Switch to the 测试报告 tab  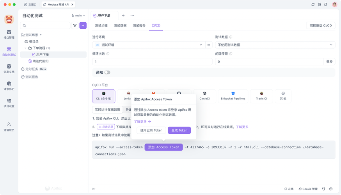pyautogui.click(x=139, y=25)
